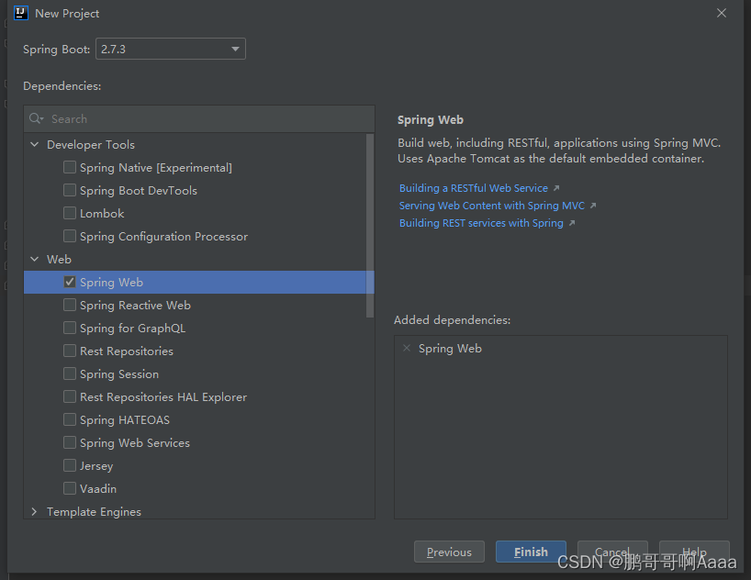Open external link icon for RESTful Web Service
Screen dimensions: 751x580
[x=556, y=188]
